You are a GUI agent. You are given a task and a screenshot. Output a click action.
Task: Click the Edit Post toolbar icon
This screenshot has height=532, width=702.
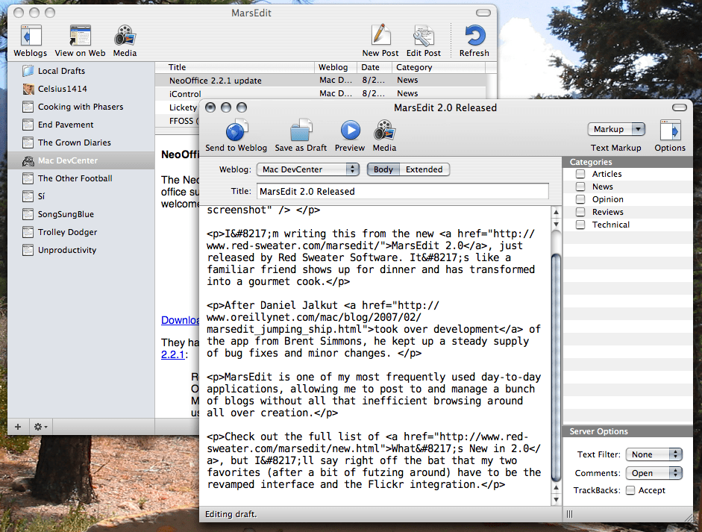424,41
